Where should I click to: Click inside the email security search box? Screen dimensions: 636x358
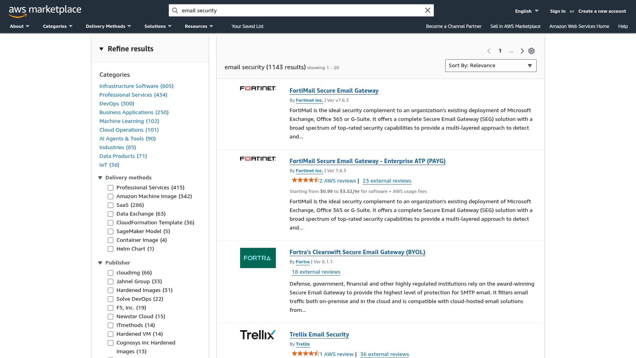(x=298, y=10)
